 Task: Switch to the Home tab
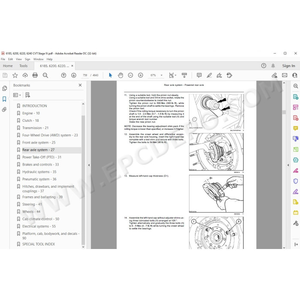(8, 66)
